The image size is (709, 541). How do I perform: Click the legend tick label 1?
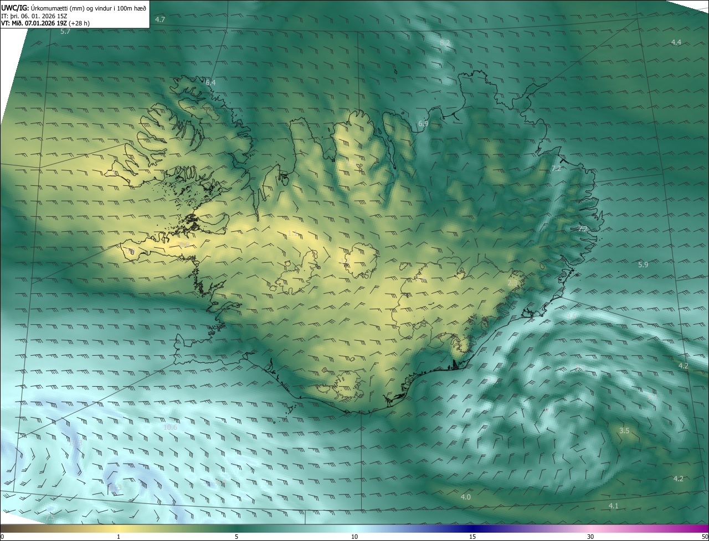119,537
